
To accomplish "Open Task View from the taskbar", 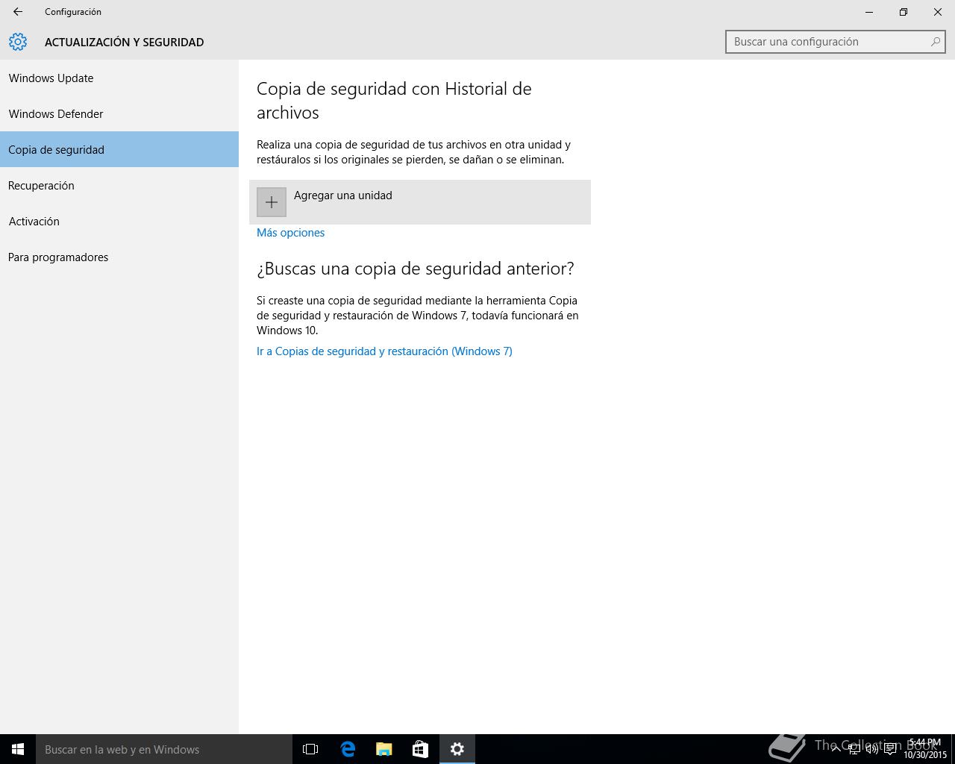I will [x=310, y=749].
